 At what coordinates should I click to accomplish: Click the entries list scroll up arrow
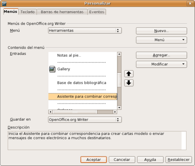click(x=119, y=54)
